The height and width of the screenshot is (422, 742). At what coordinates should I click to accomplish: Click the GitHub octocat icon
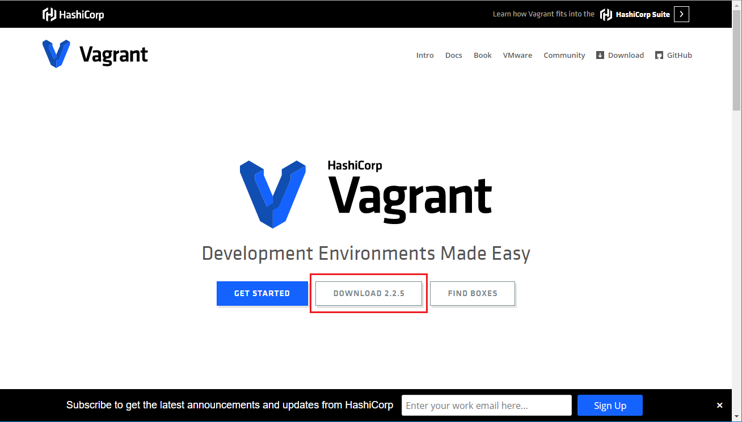[x=659, y=55]
